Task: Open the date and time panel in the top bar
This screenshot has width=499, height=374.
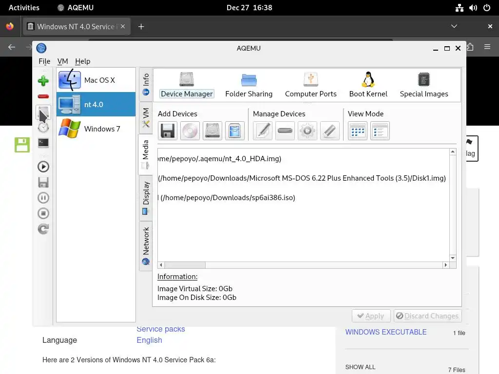Action: pos(249,8)
